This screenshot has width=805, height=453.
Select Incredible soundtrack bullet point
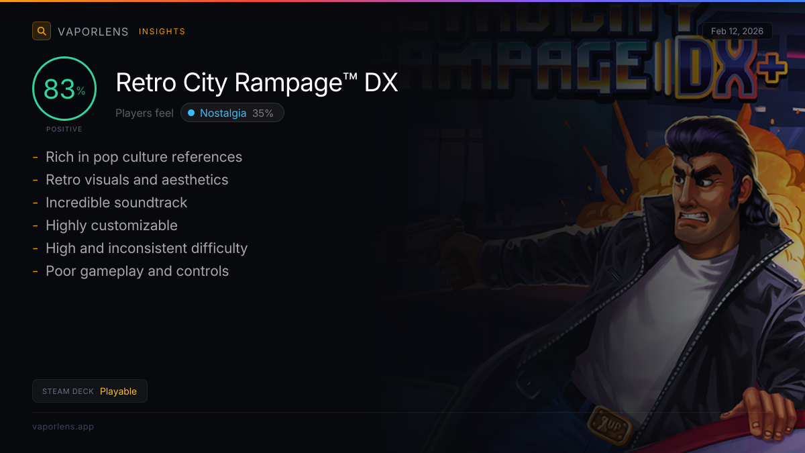pyautogui.click(x=116, y=203)
